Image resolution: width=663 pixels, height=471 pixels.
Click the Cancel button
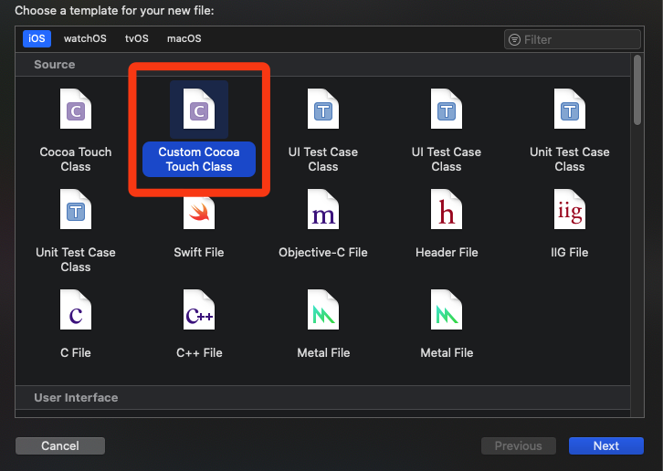60,445
